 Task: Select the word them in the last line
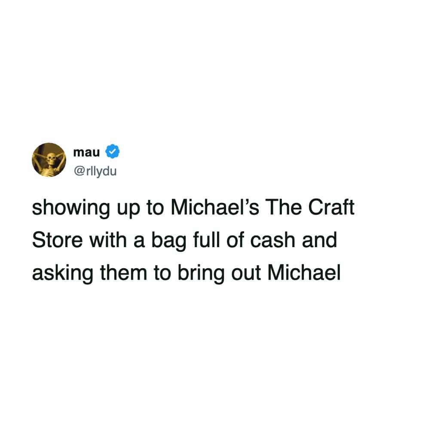(x=124, y=273)
